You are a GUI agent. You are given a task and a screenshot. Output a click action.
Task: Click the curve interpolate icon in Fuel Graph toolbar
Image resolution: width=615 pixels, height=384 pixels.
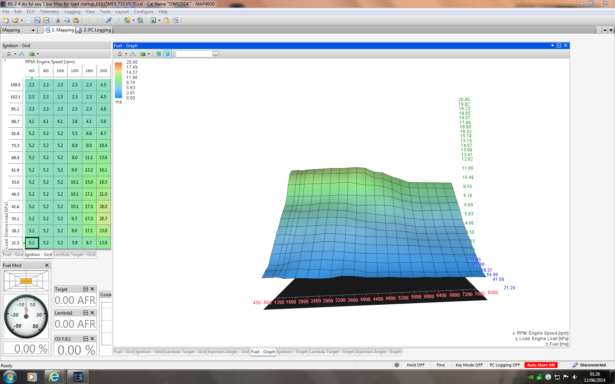point(133,54)
